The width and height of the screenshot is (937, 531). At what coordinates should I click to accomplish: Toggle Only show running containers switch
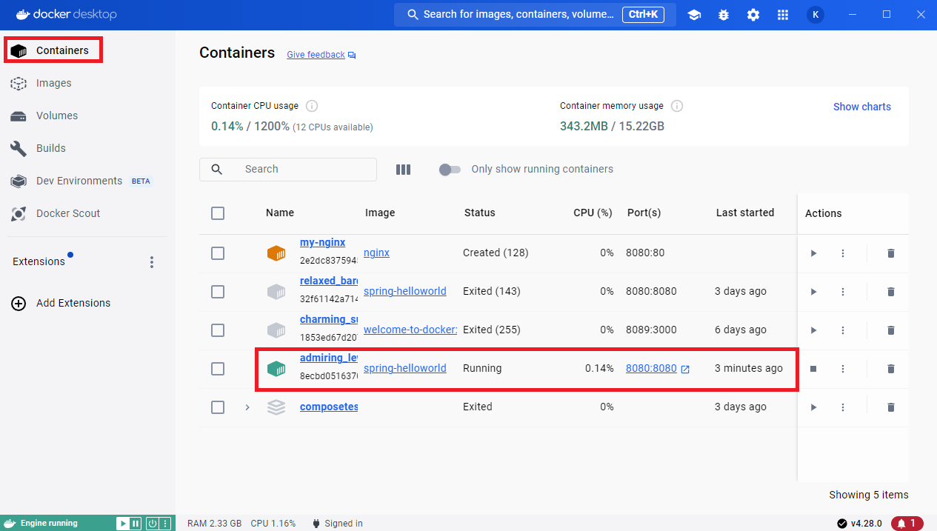coord(450,170)
